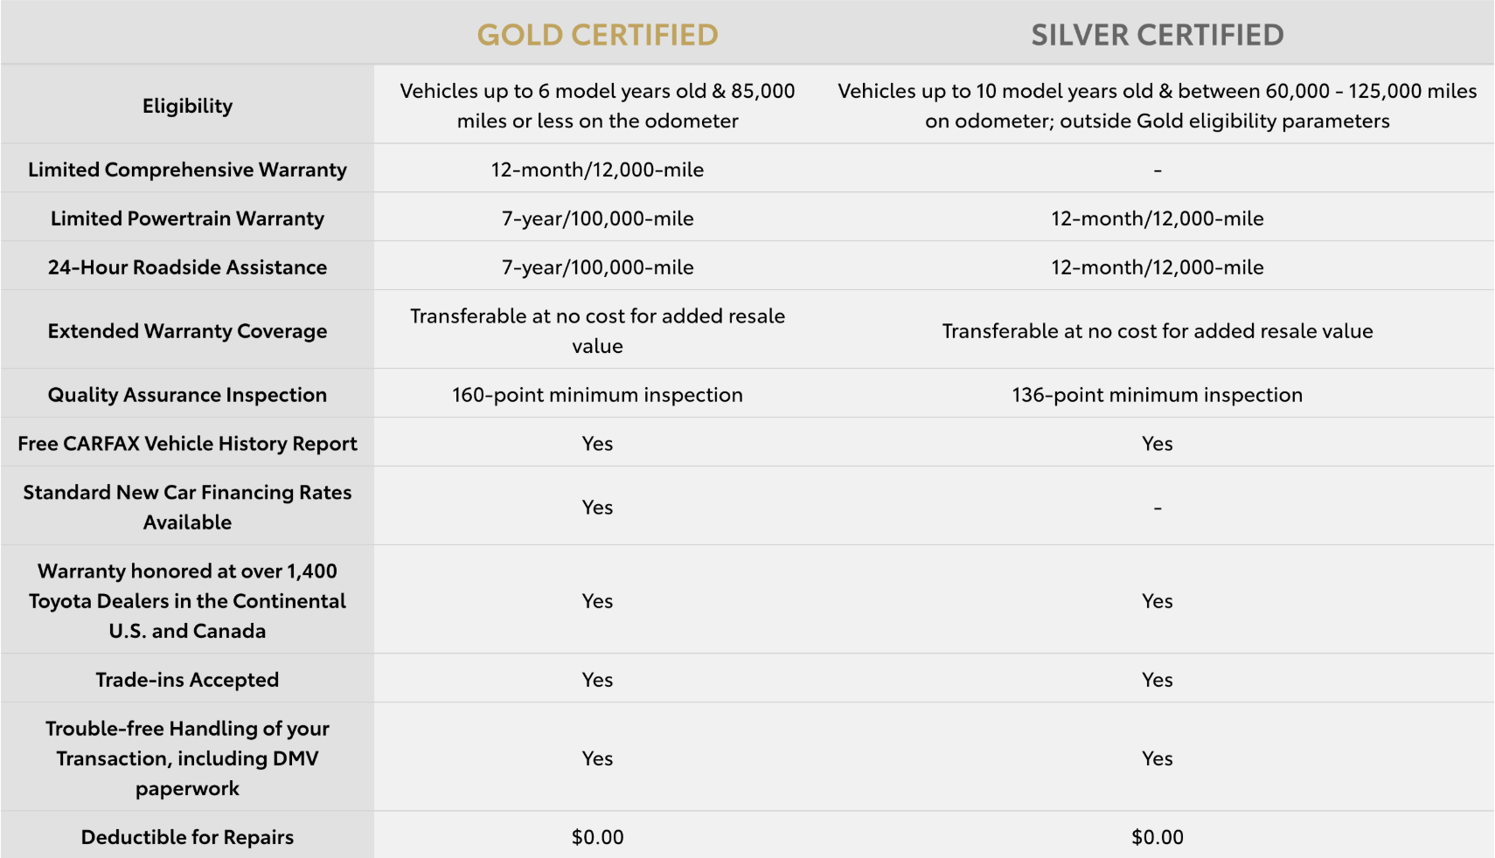This screenshot has width=1495, height=858.
Task: Click Warranty honored at Toyota Dealers label
Action: (187, 601)
